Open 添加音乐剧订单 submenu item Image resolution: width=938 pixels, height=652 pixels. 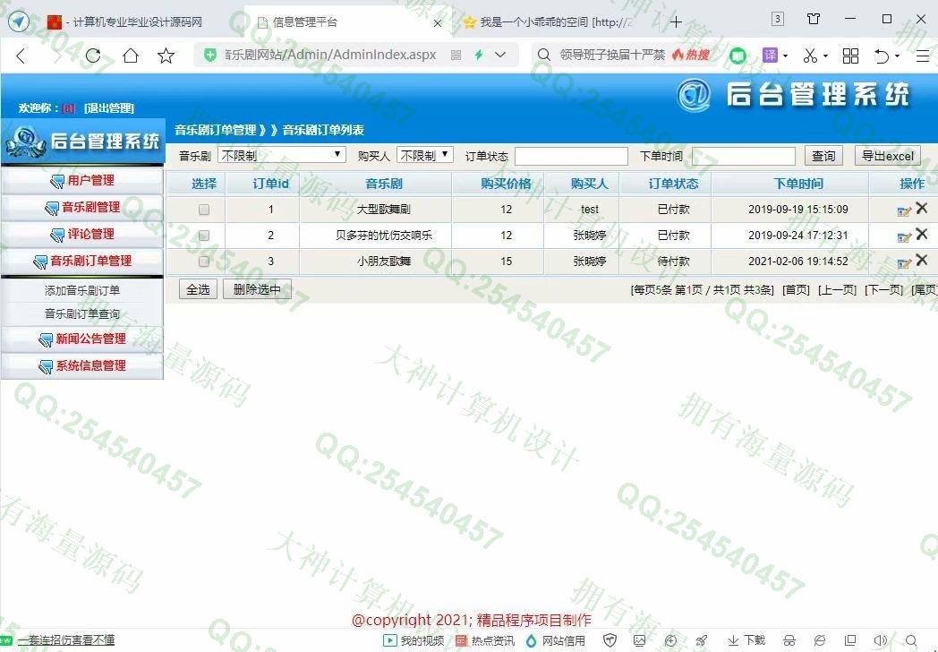tap(82, 290)
